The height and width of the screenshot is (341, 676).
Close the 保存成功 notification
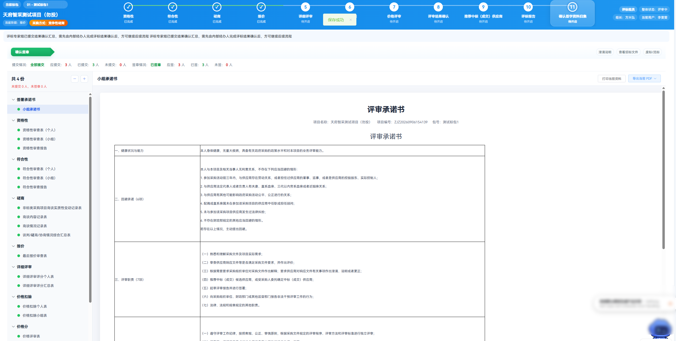point(351,20)
